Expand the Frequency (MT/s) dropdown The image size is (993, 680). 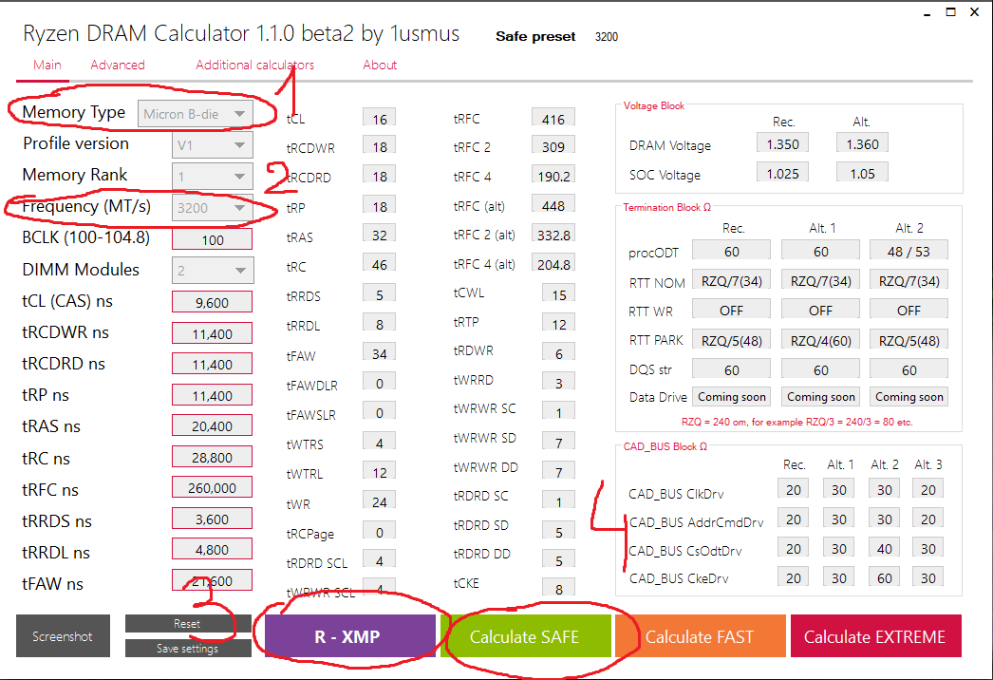pyautogui.click(x=212, y=208)
